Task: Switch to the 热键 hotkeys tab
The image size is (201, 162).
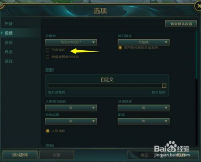Action: tap(8, 24)
